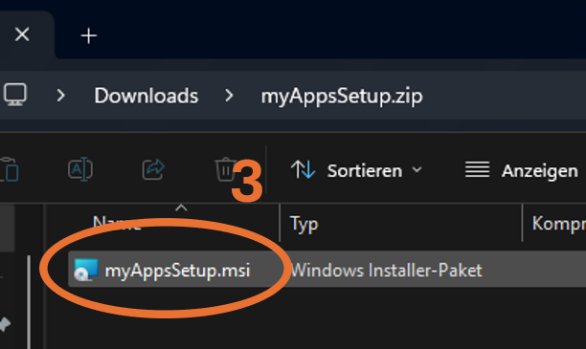Select the myAppsSetup.msi file
This screenshot has height=349, width=586.
coord(177,271)
